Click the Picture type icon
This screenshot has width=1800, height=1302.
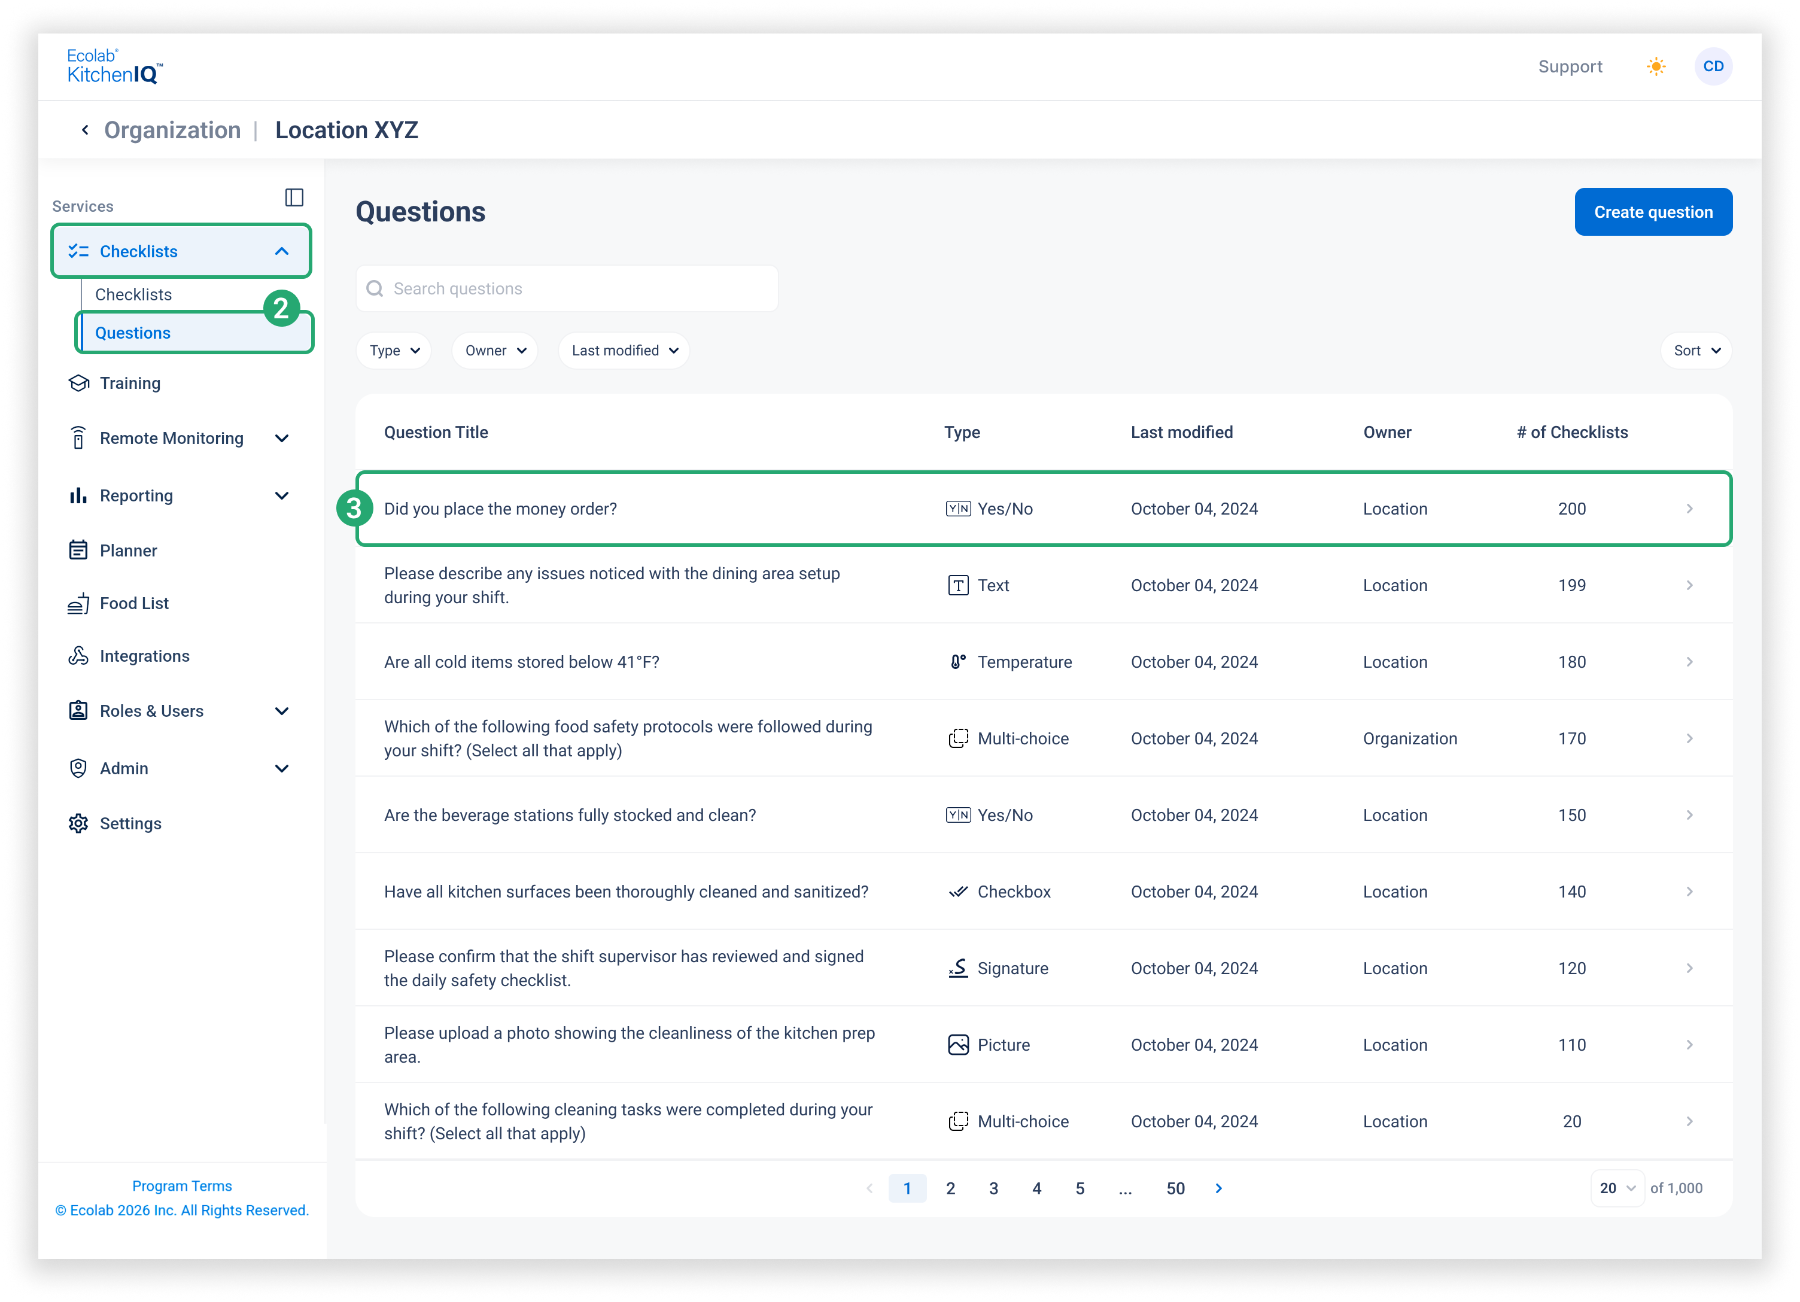click(x=958, y=1045)
